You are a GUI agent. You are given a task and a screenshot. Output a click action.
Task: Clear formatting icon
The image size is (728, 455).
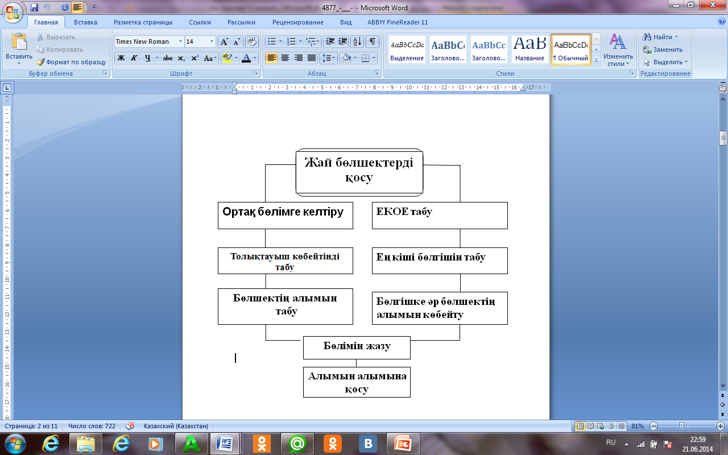tap(253, 42)
